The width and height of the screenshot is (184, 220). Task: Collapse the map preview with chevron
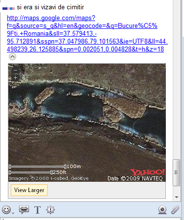[12, 57]
